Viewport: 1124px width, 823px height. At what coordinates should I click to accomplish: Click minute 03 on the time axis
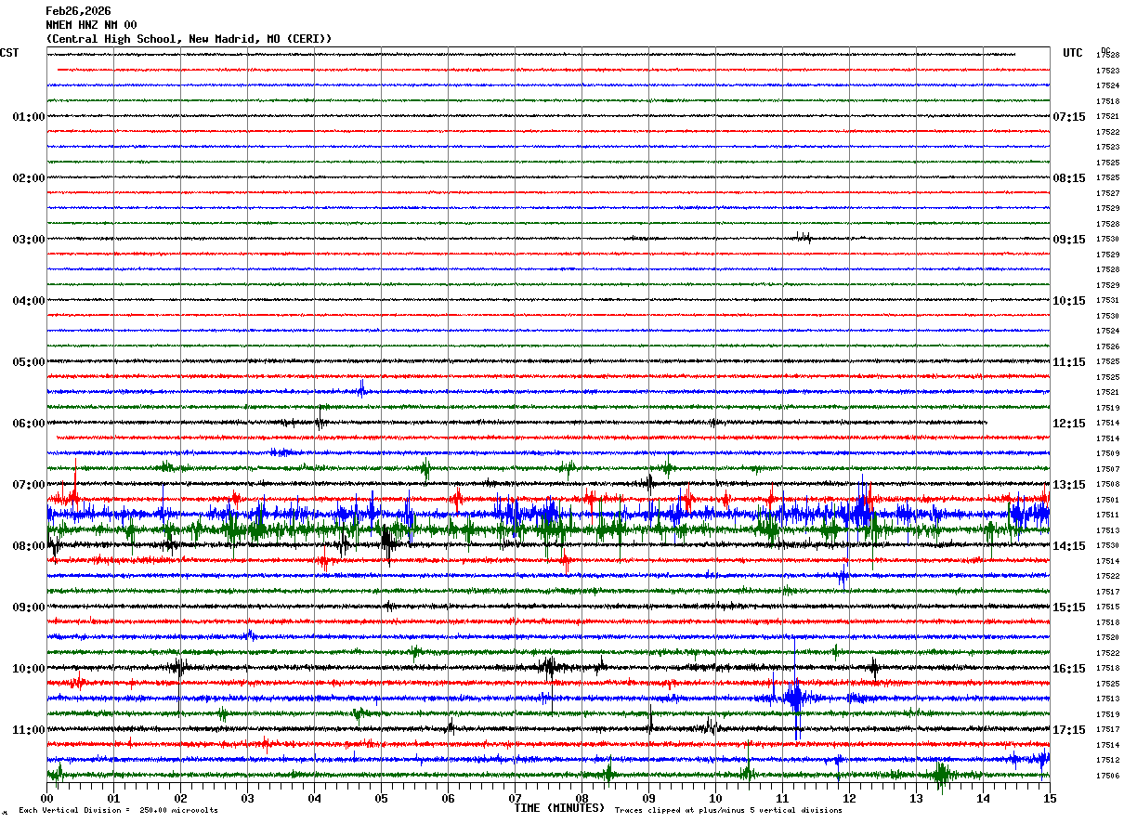pyautogui.click(x=247, y=798)
